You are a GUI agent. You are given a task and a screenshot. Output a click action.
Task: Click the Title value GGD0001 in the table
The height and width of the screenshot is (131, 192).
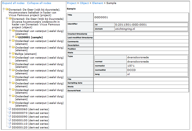tap(101, 17)
